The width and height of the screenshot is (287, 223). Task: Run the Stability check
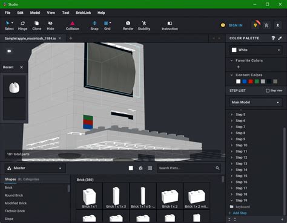click(144, 25)
